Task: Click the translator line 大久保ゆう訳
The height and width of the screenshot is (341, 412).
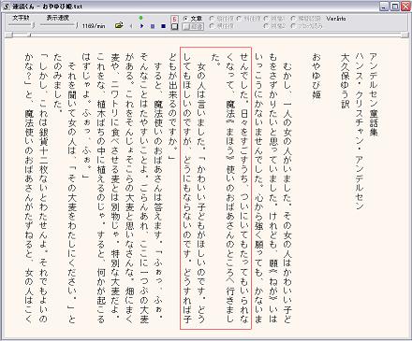Action: click(x=345, y=80)
